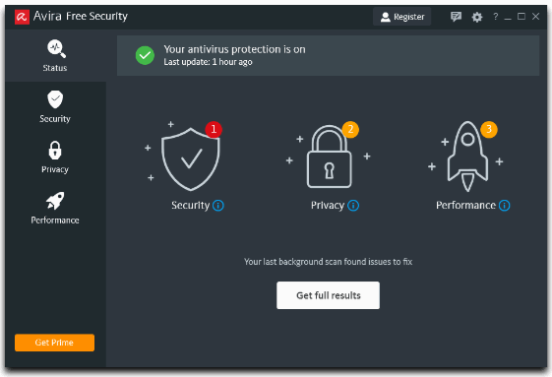Screen dimensions: 552x377
Task: Open the Security shield in sidebar
Action: (x=55, y=106)
